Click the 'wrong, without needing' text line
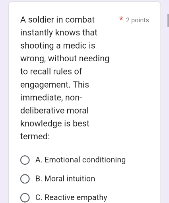169x203 pixels. coord(65,59)
